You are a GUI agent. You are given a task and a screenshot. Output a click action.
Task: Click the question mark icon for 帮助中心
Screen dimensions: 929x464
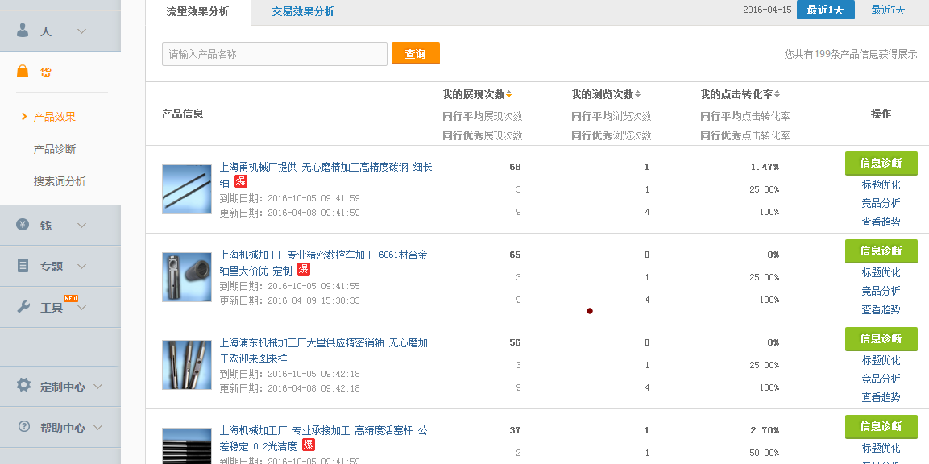23,426
